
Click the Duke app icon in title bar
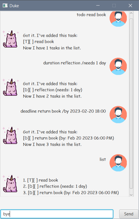click(x=5, y=6)
